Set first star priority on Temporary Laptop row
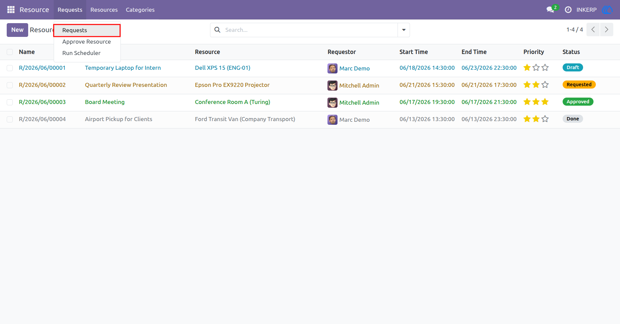This screenshot has width=620, height=324. pyautogui.click(x=527, y=68)
